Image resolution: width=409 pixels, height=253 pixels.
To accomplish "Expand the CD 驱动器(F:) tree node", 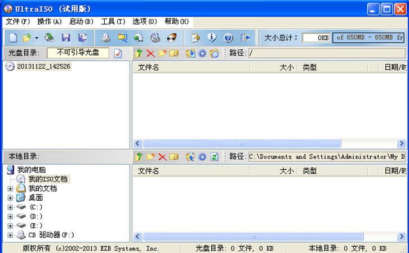I will [10, 235].
